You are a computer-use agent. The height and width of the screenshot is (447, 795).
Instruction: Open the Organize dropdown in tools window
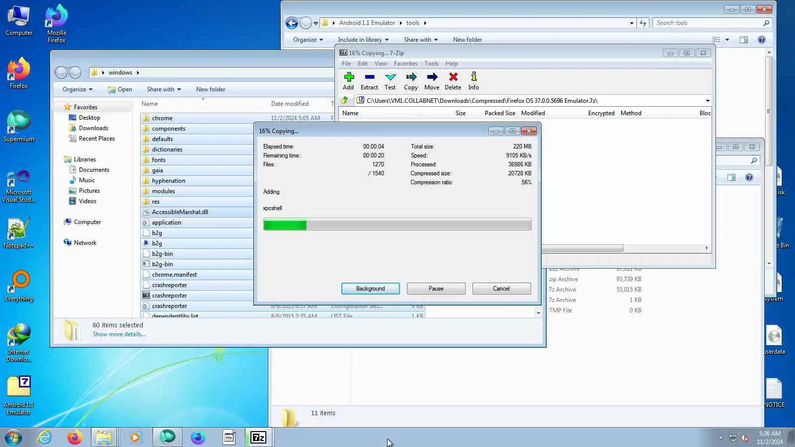coord(308,40)
